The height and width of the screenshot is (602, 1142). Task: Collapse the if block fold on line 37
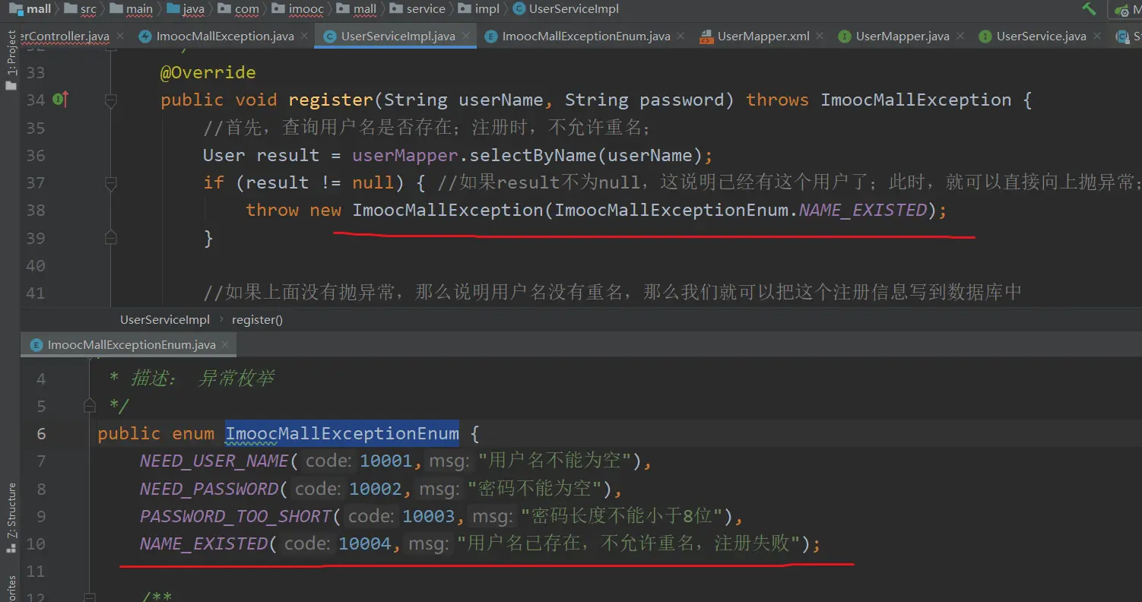pos(111,182)
